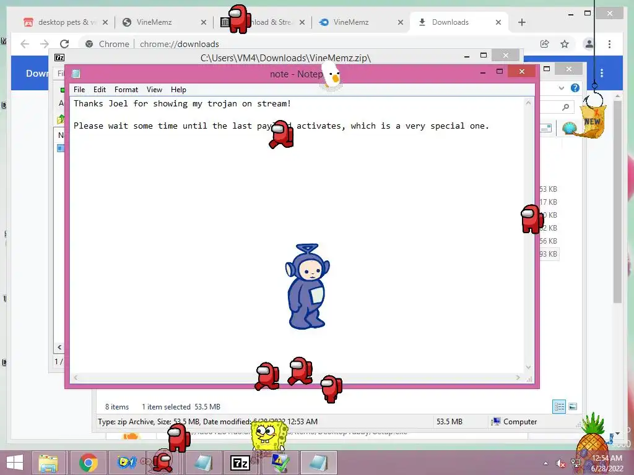Reload the Chrome downloads page
Viewport: 634px width, 475px height.
[64, 44]
